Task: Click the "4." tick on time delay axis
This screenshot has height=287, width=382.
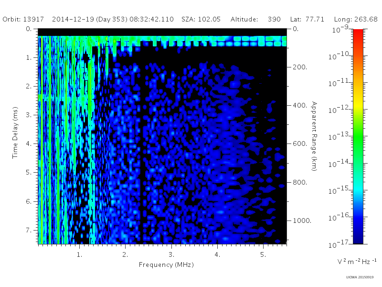Action: pos(29,143)
